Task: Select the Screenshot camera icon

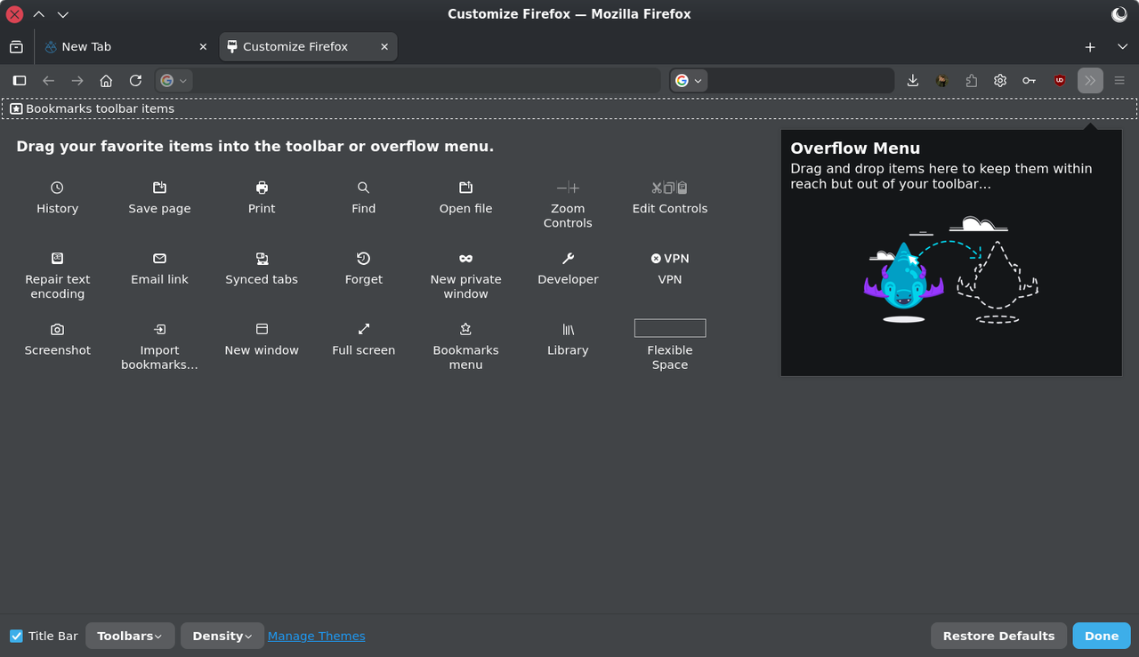Action: click(57, 329)
